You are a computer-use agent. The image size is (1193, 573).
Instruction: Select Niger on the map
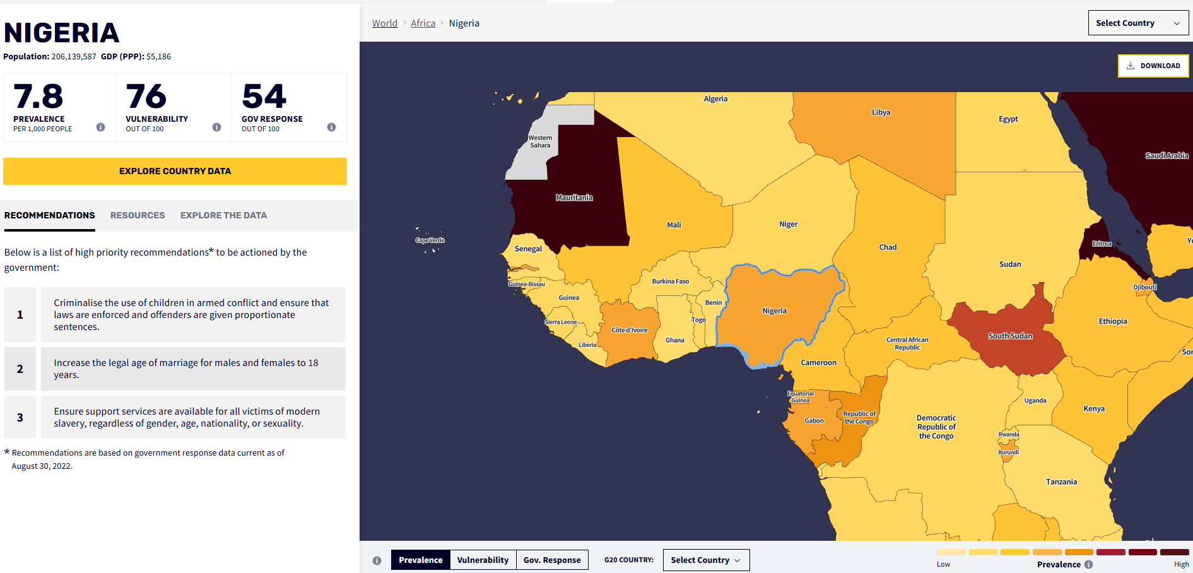[788, 224]
